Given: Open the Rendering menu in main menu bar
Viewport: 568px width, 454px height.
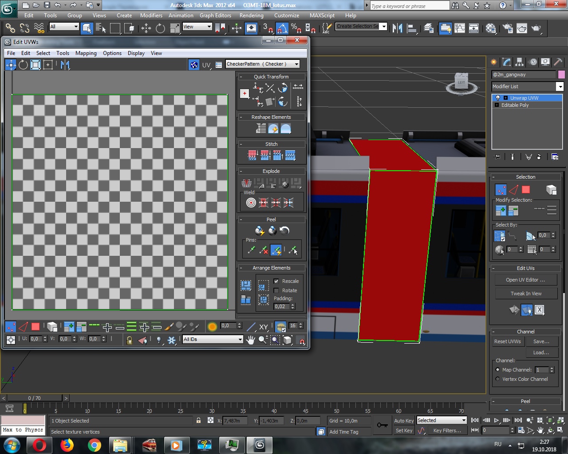Looking at the screenshot, I should tap(251, 16).
